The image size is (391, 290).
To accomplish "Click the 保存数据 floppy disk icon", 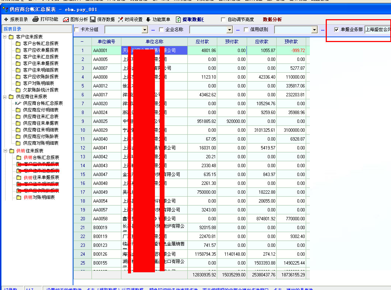I will click(x=93, y=20).
